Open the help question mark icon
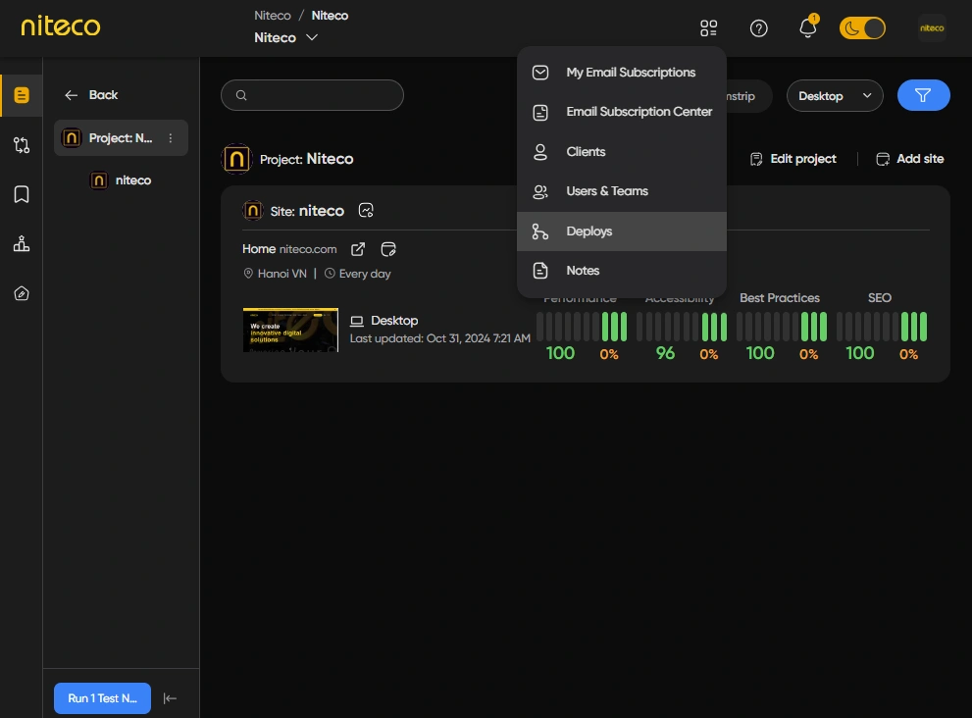 pos(759,27)
